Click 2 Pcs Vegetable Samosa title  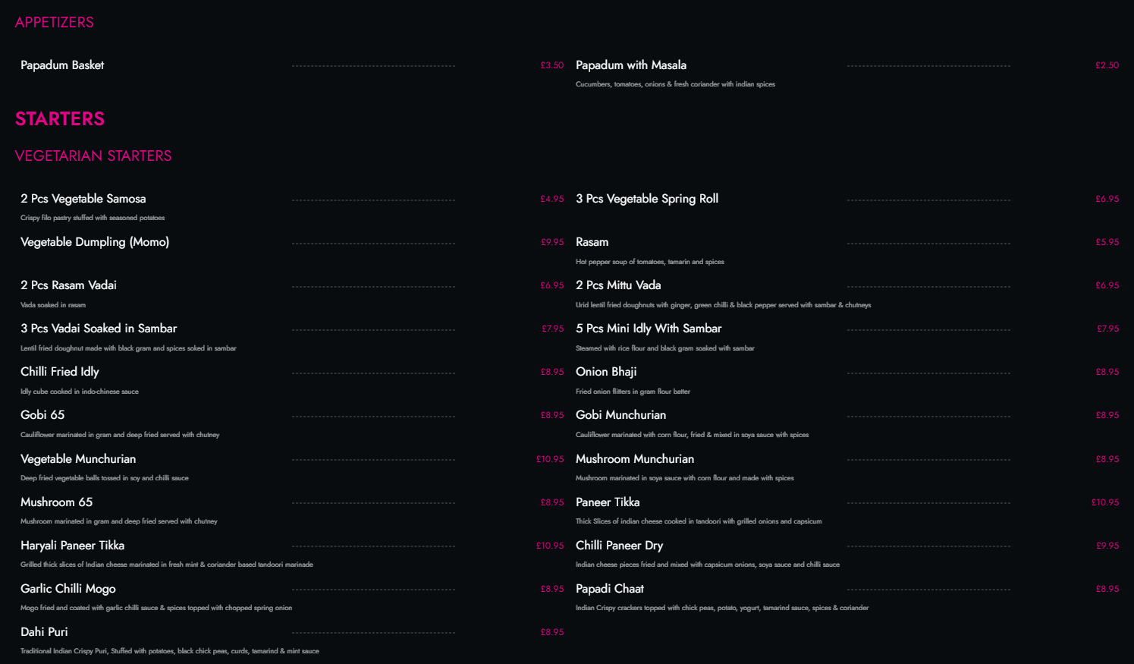coord(83,199)
